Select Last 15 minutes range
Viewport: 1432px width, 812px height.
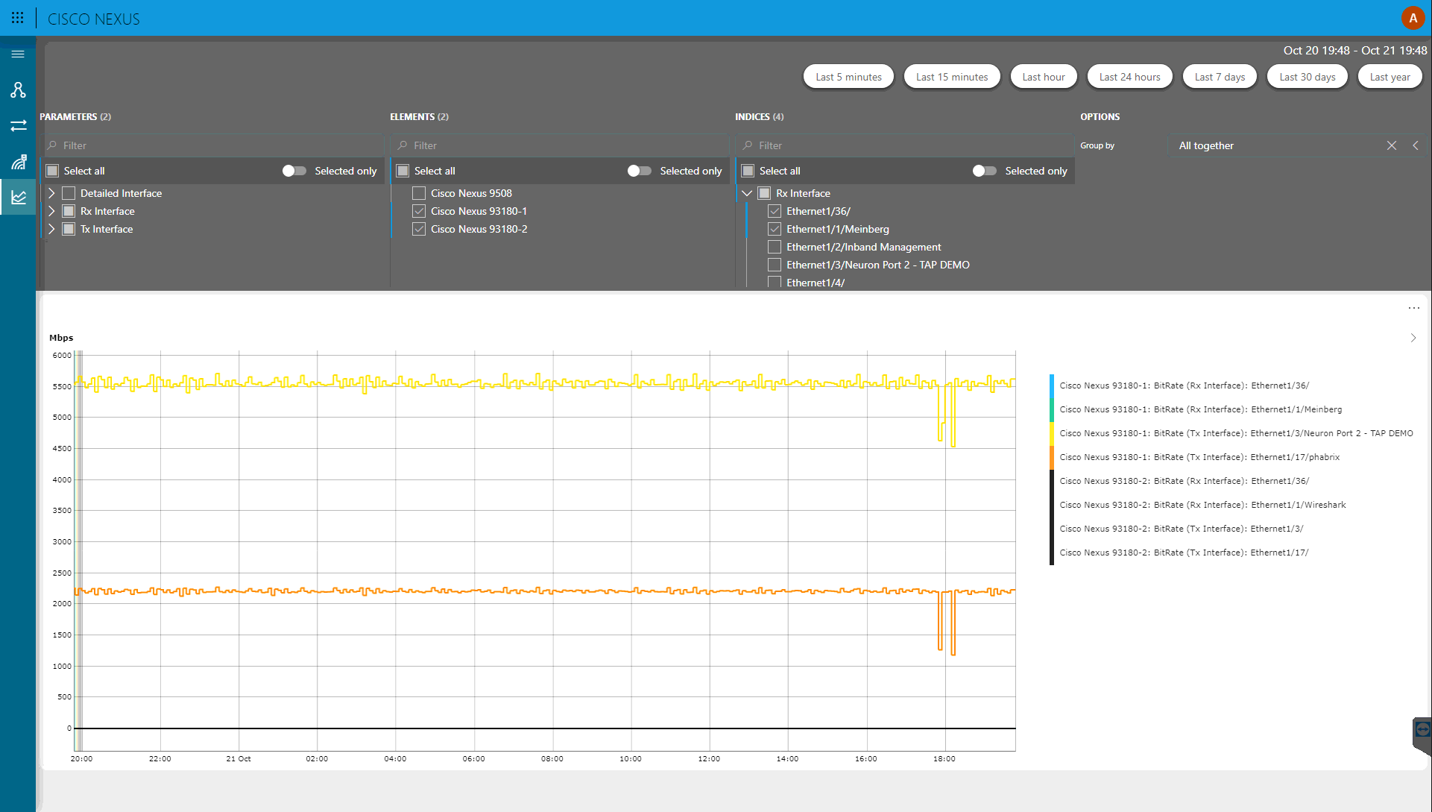point(952,77)
